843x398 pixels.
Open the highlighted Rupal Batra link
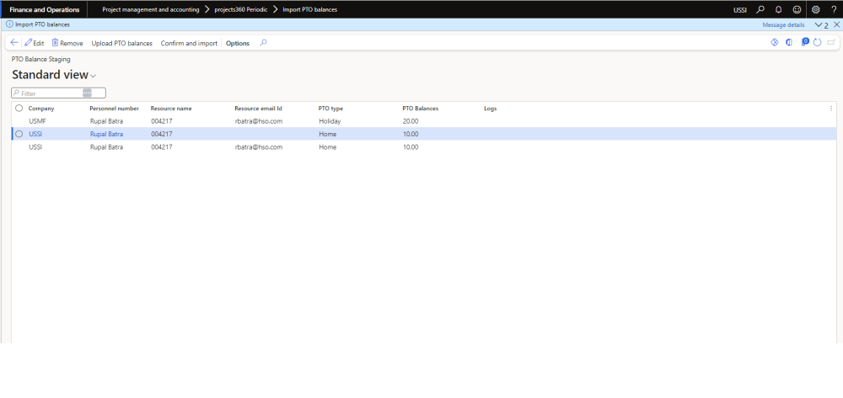pyautogui.click(x=106, y=134)
